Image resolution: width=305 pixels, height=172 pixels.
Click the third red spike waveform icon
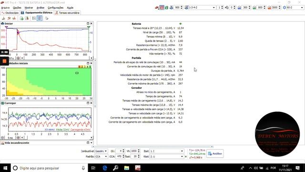click(14, 18)
